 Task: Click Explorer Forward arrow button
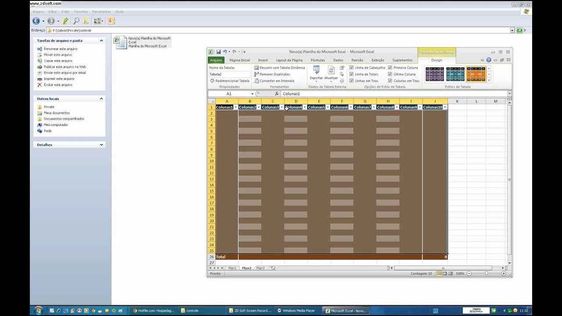click(x=51, y=21)
